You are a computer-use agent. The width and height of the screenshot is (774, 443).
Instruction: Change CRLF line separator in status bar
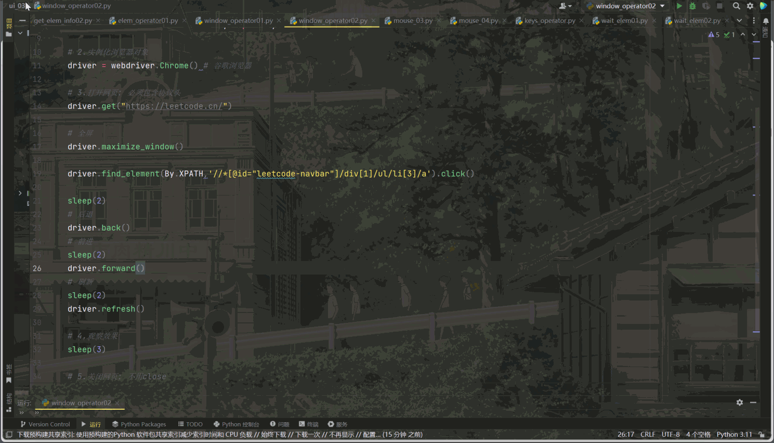pos(648,435)
